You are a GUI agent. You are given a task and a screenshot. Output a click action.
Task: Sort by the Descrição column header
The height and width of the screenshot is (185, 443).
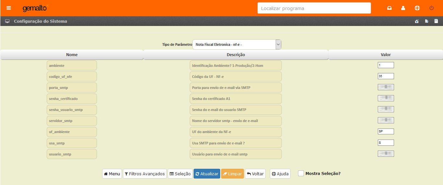point(236,55)
